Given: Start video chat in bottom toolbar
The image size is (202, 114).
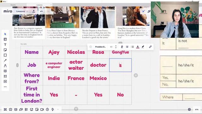Looking at the screenshot, I should [42, 110].
